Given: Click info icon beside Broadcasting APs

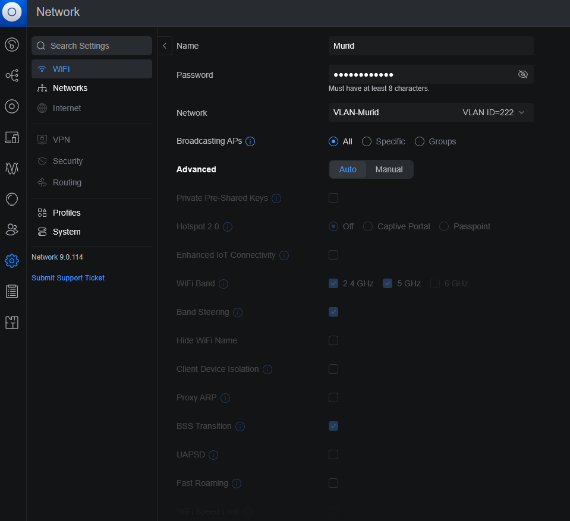Looking at the screenshot, I should click(250, 141).
